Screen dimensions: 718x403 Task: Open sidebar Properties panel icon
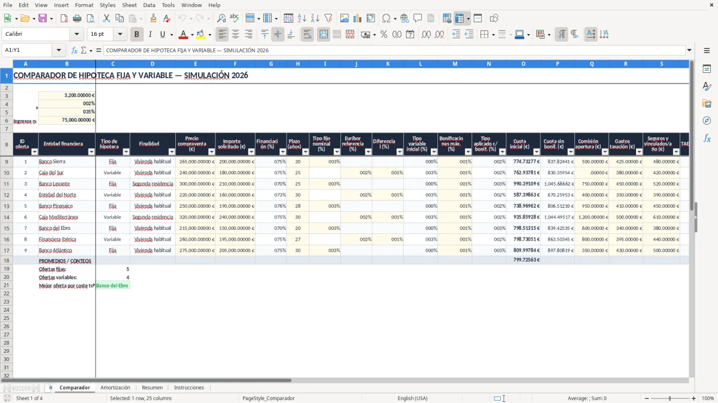(707, 69)
